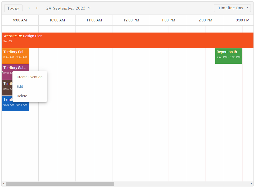Viewport: 254px width, 187px height.
Task: Select the orange Territory Sales event
Action: [15, 56]
